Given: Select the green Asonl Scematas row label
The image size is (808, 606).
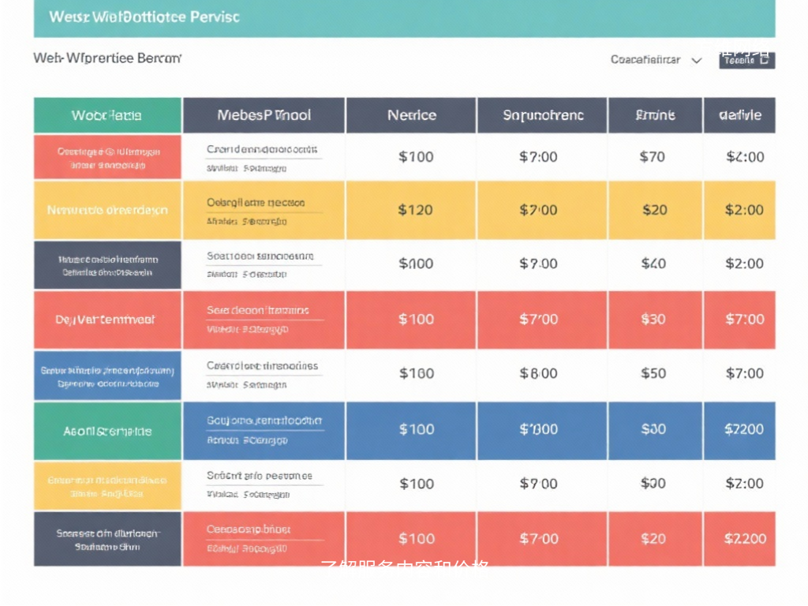Looking at the screenshot, I should click(107, 432).
